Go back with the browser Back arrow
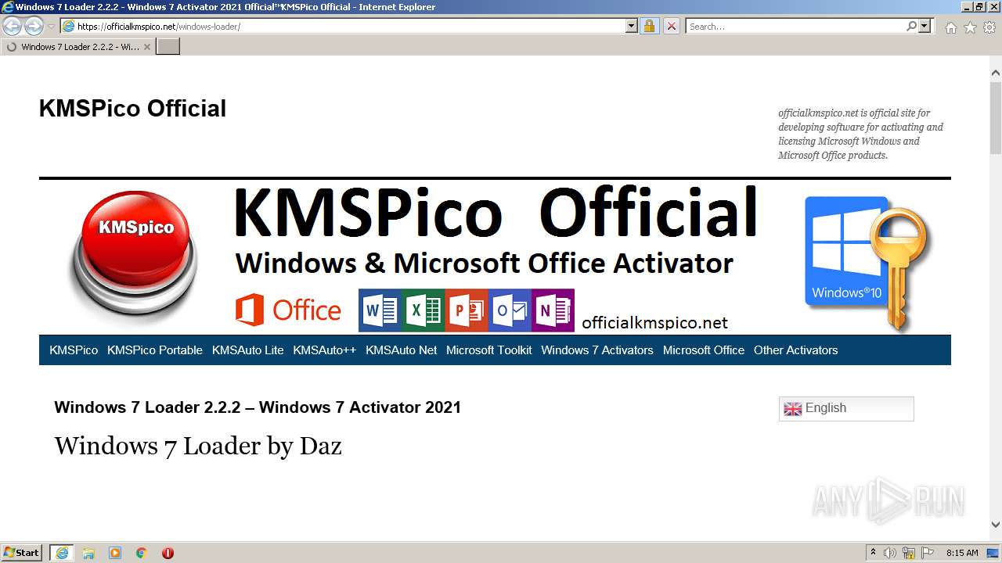Screen dimensions: 1002x563 (x=13, y=26)
